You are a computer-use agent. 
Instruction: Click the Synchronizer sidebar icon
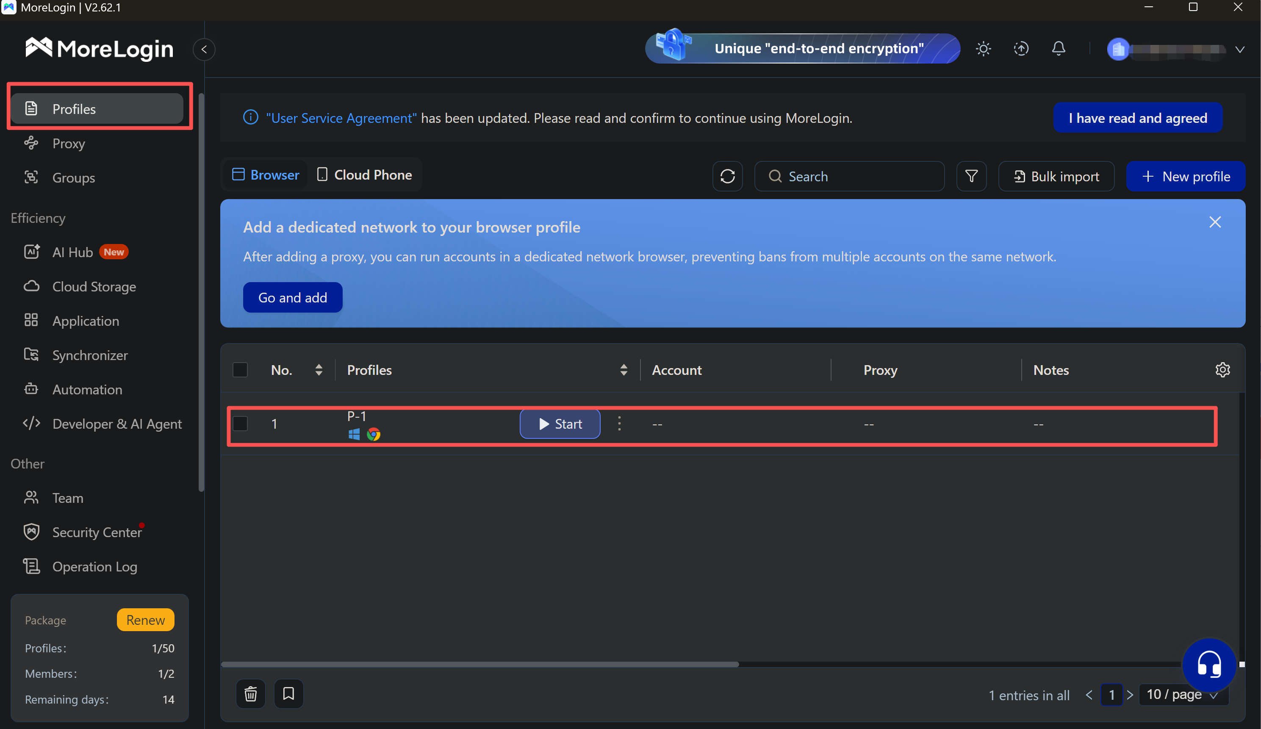pos(31,354)
